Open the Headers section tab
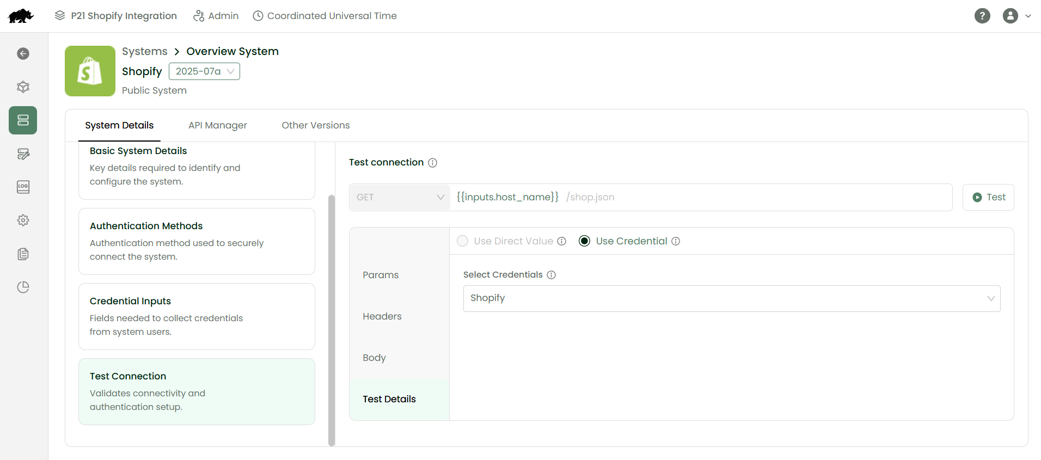The image size is (1041, 460). pyautogui.click(x=399, y=316)
